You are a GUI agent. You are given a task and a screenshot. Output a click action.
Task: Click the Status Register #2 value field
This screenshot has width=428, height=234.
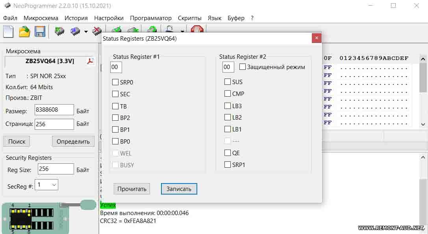pyautogui.click(x=228, y=67)
